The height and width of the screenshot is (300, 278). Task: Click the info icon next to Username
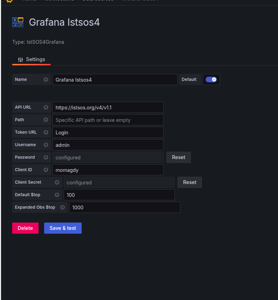[x=46, y=145]
